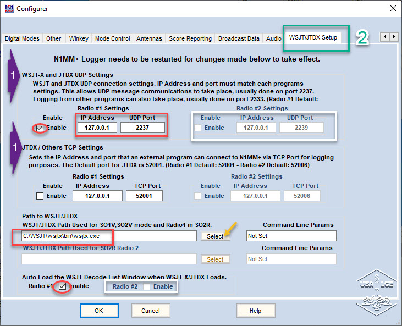The image size is (402, 326).
Task: Click TCP Radio #1 IP Address field
Action: pyautogui.click(x=97, y=196)
